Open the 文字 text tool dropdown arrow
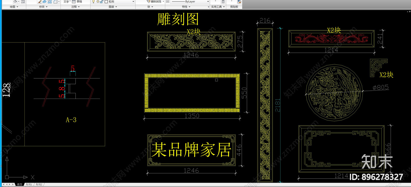 (x=70, y=2)
